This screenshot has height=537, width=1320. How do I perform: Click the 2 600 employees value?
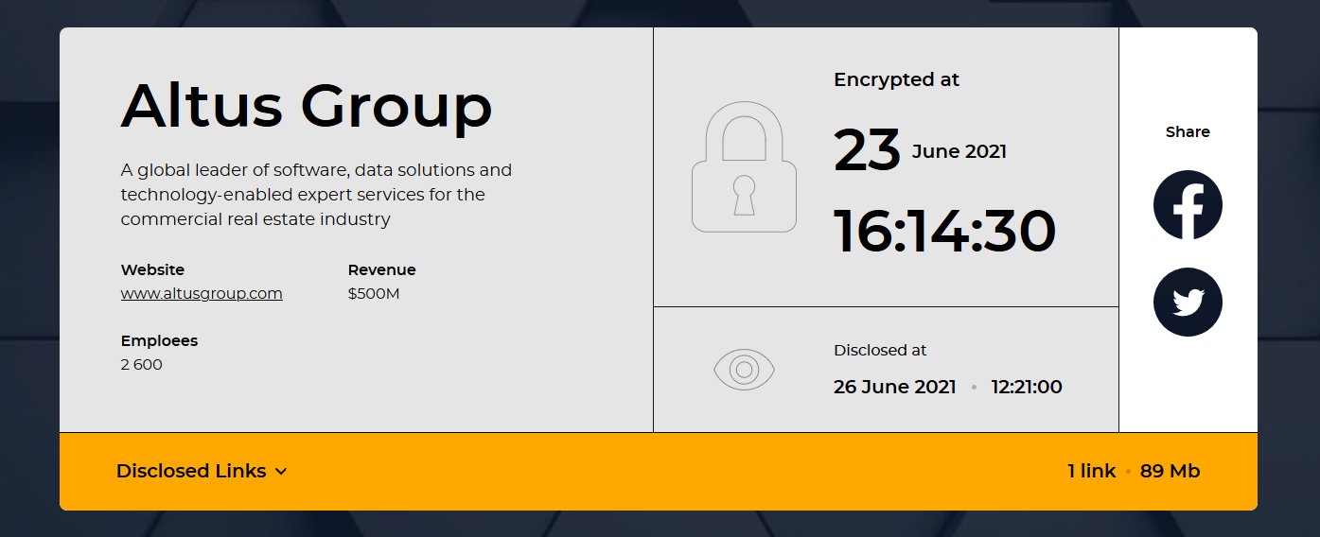[x=142, y=364]
